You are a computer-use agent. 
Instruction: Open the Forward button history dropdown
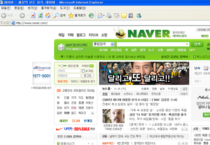pyautogui.click(x=28, y=15)
